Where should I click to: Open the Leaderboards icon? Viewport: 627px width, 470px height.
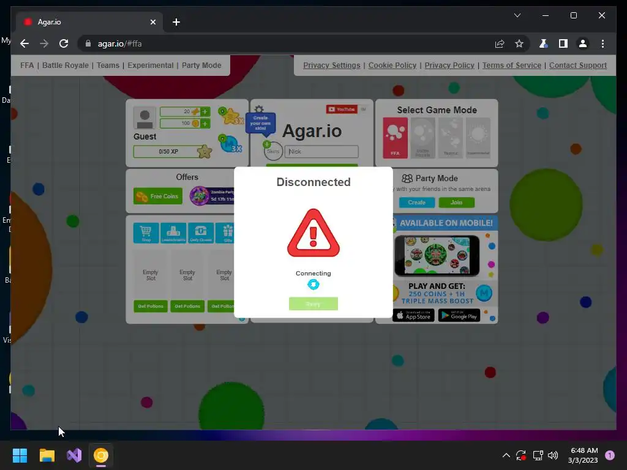point(173,233)
